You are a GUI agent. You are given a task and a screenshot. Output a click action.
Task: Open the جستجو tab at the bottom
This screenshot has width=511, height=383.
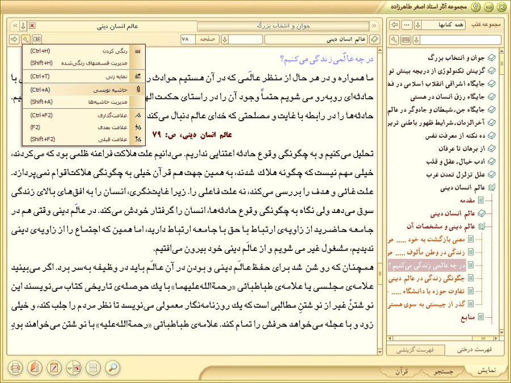[443, 372]
